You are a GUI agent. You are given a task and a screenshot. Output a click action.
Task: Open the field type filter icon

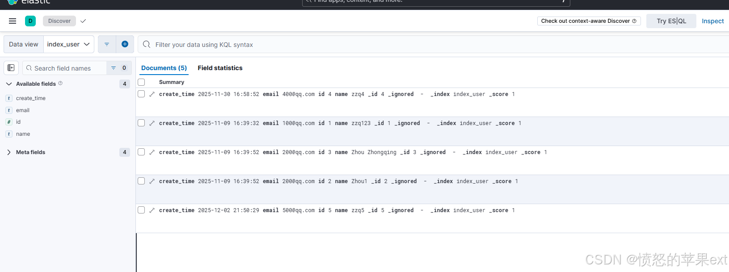[x=114, y=68]
